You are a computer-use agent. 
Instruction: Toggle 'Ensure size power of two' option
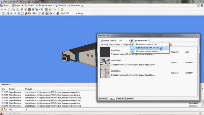coord(150,44)
